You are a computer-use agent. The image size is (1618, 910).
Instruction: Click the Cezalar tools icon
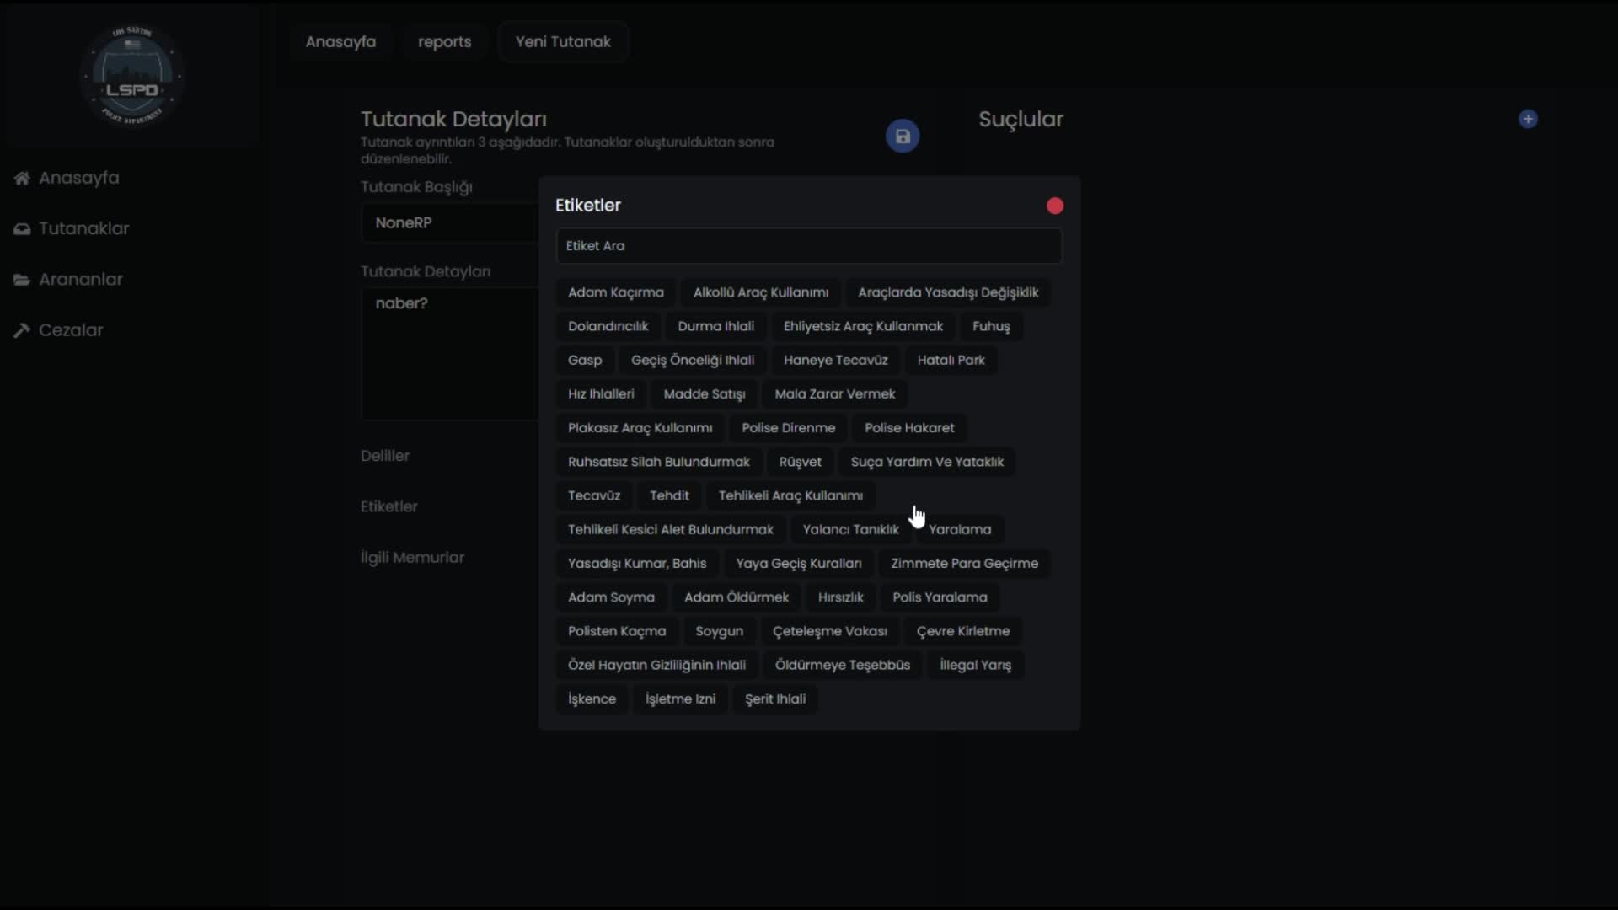click(23, 329)
